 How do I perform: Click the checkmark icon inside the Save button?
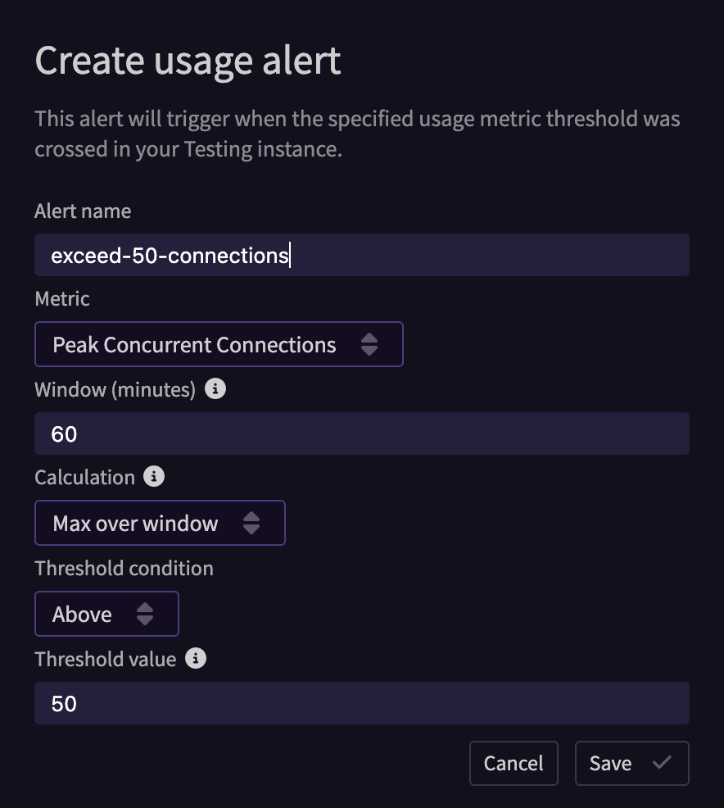tap(662, 762)
